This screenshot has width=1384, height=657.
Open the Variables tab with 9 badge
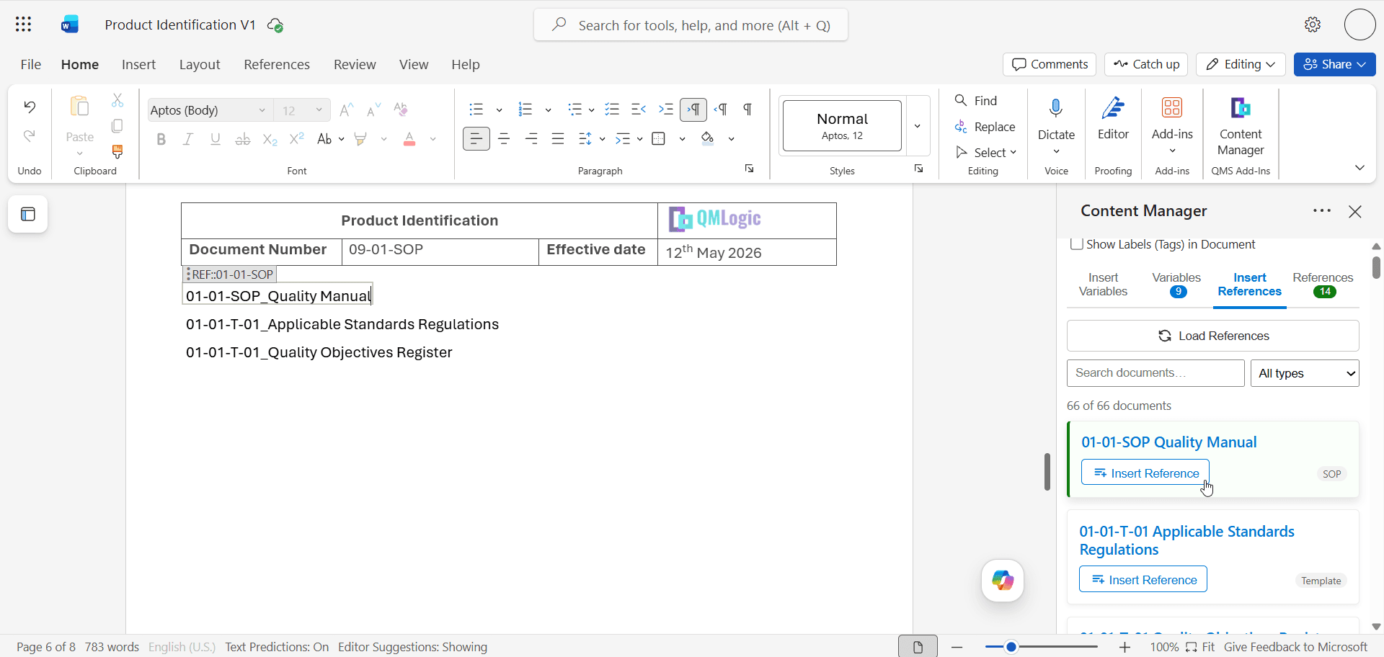tap(1176, 285)
